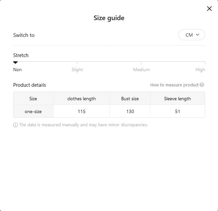Click the sleeve length value 51
Screen dimensions: 218x211
click(178, 111)
